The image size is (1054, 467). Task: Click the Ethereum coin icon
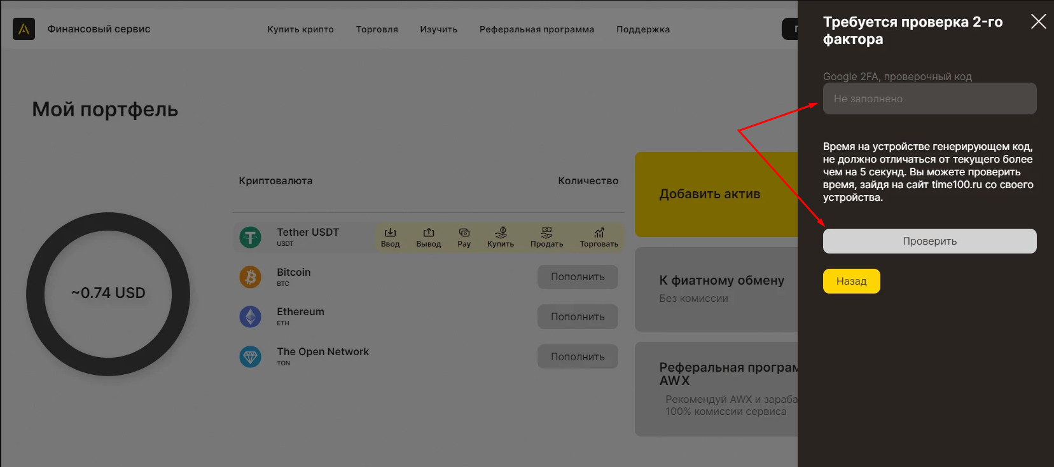pos(250,316)
